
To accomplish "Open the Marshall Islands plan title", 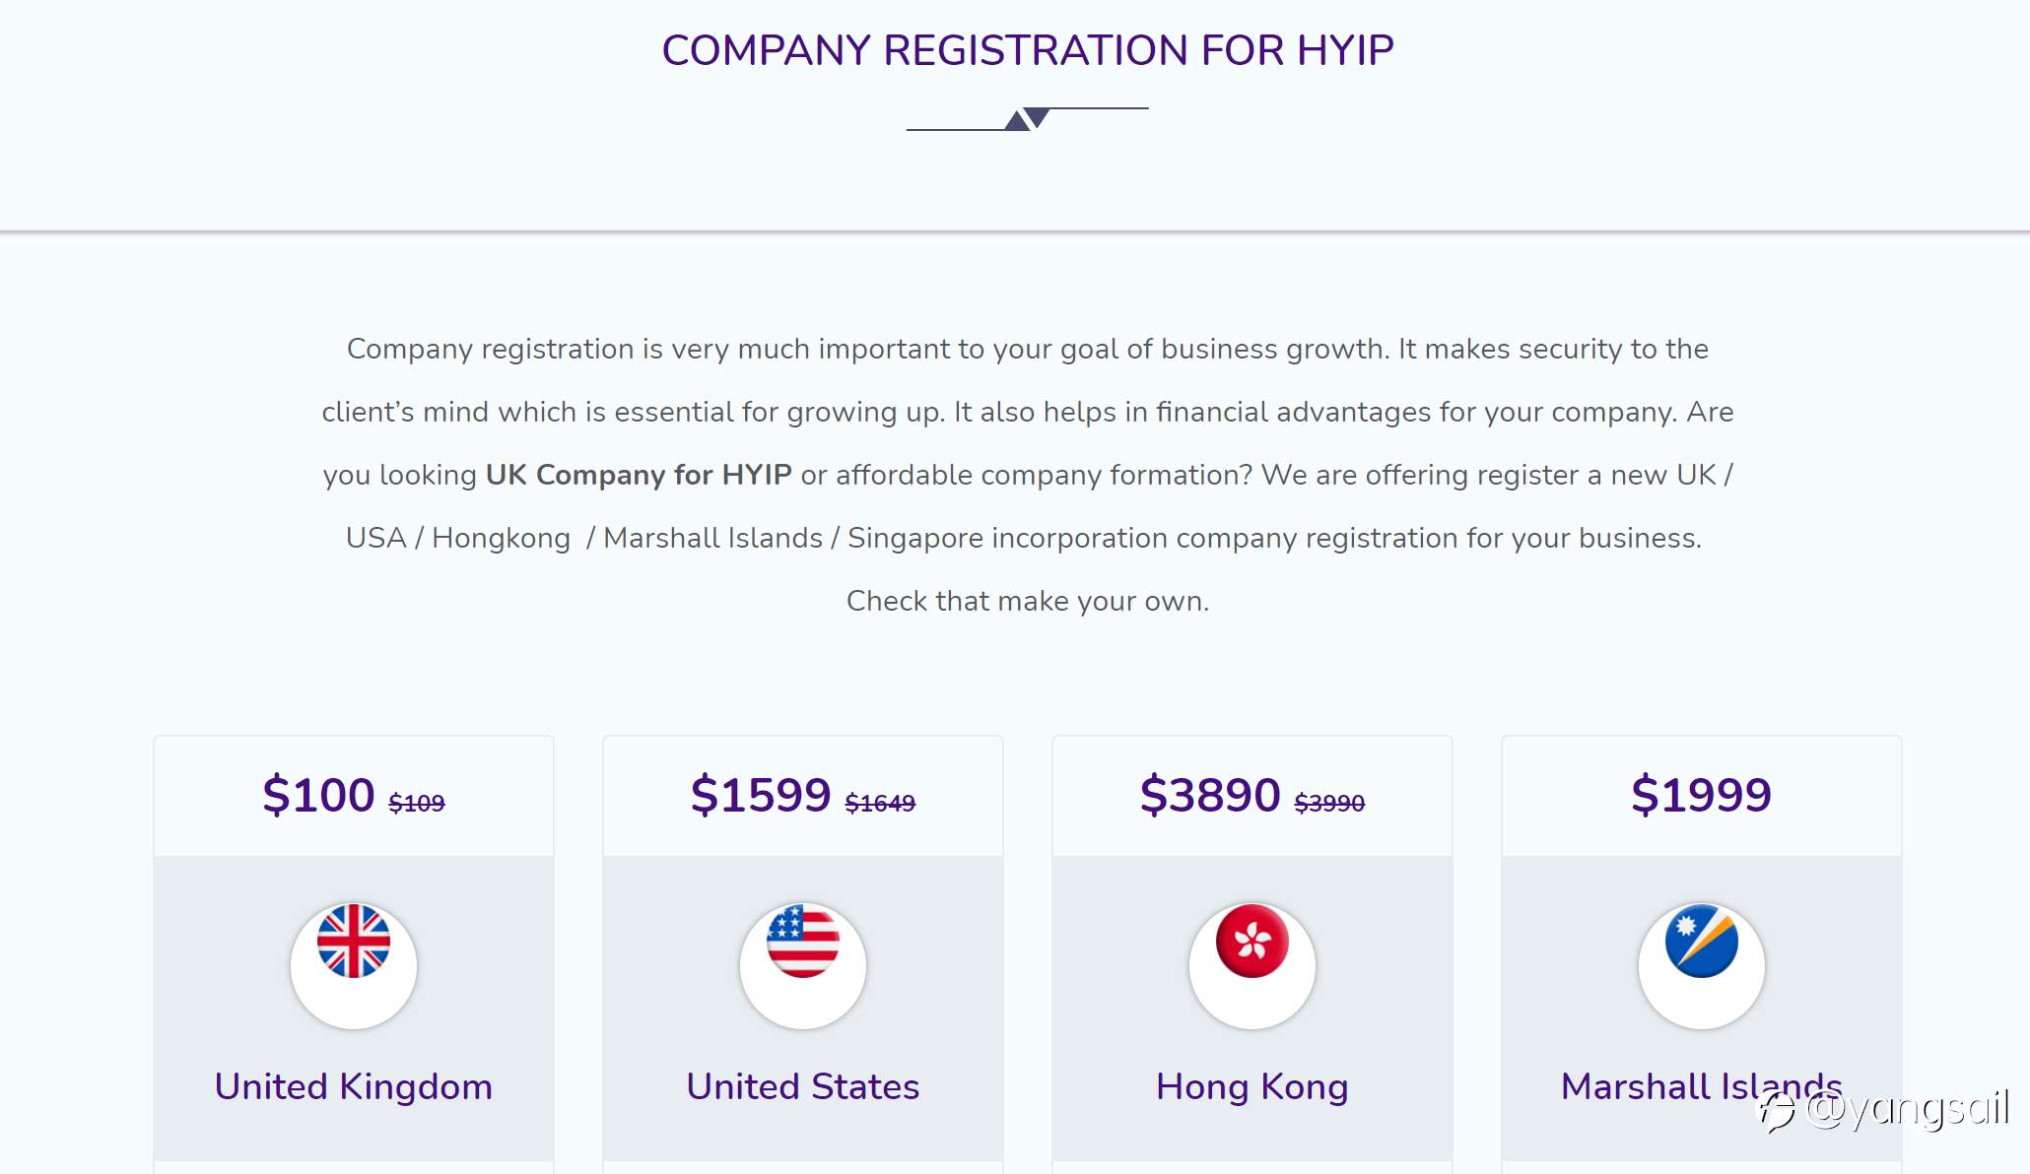I will tap(1702, 1086).
